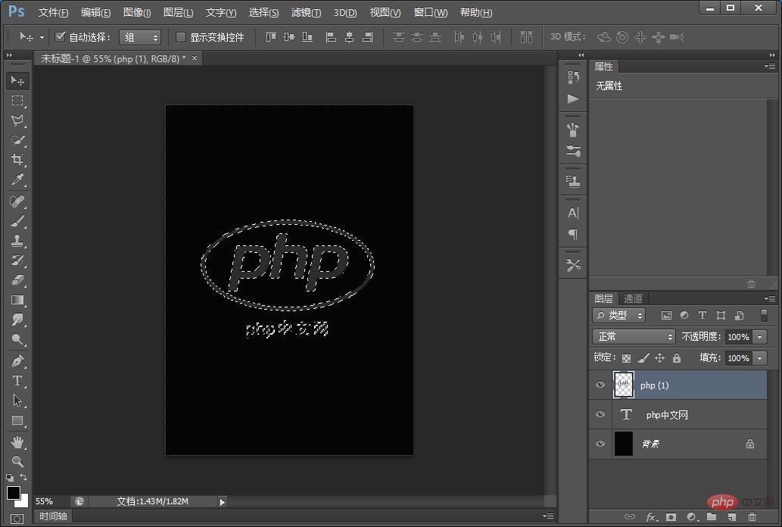This screenshot has width=782, height=527.
Task: Toggle layer filtering switch
Action: click(x=764, y=316)
